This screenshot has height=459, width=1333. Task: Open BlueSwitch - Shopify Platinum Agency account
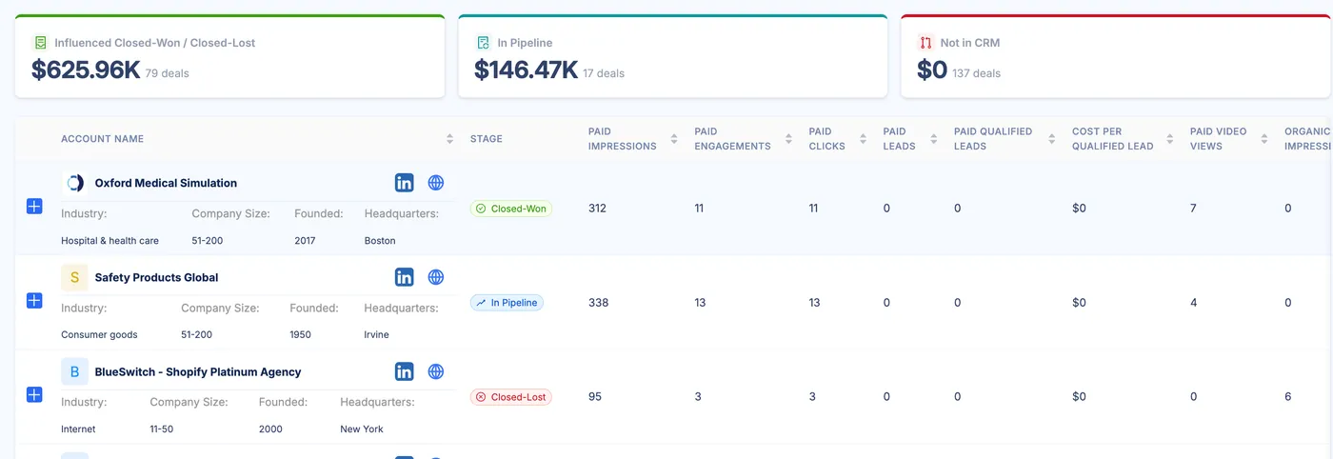(198, 371)
